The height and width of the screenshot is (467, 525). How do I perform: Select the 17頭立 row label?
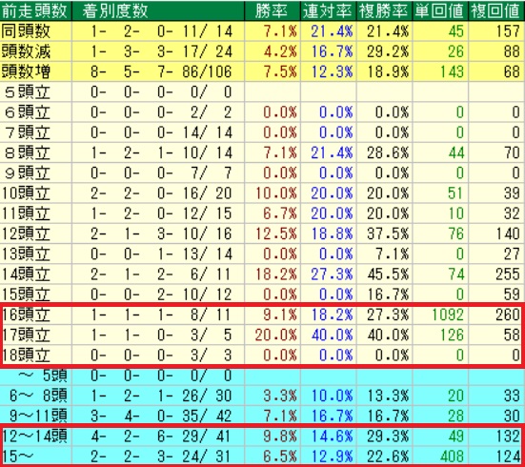click(27, 335)
